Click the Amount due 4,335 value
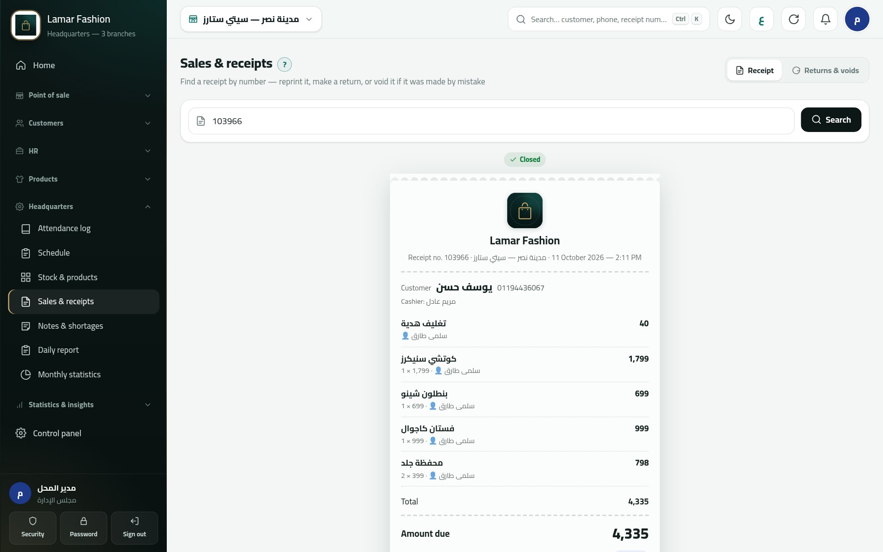This screenshot has height=552, width=883. click(x=630, y=534)
